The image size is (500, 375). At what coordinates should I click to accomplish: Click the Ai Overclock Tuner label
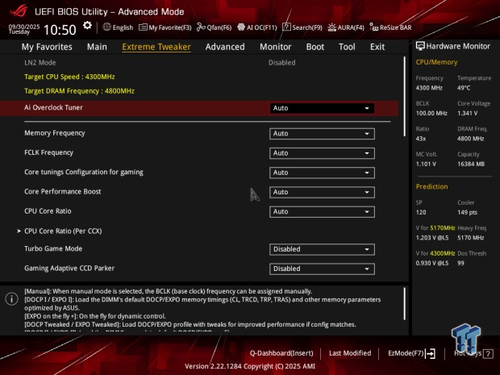53,107
